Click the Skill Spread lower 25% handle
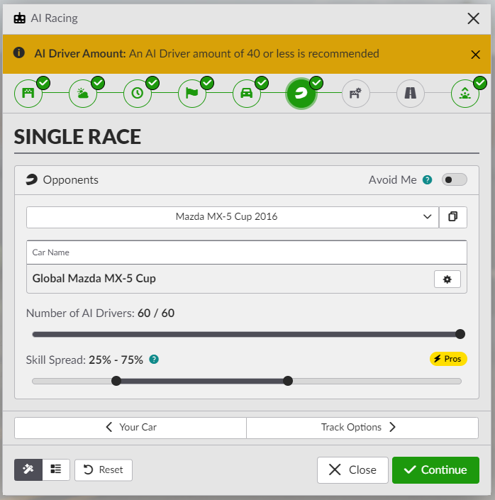 116,381
